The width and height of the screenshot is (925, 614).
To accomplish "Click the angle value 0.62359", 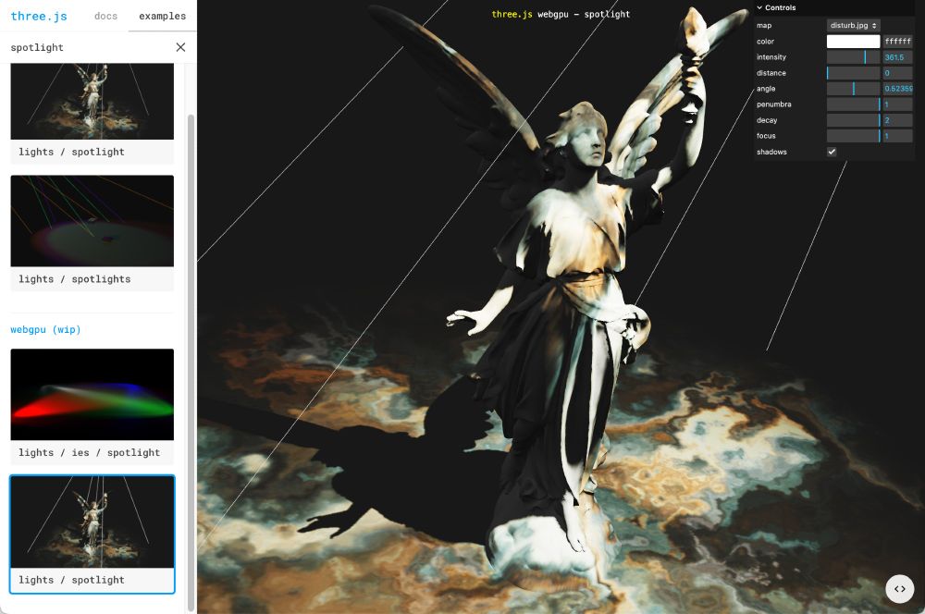I will pyautogui.click(x=897, y=89).
